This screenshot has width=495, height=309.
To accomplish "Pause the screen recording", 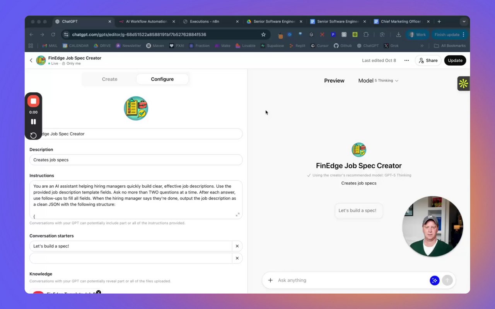I will pyautogui.click(x=33, y=122).
